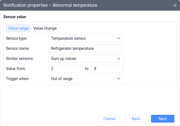The height and width of the screenshot is (126, 180).
Task: Click the Similar sensors label
Action: [20, 59]
